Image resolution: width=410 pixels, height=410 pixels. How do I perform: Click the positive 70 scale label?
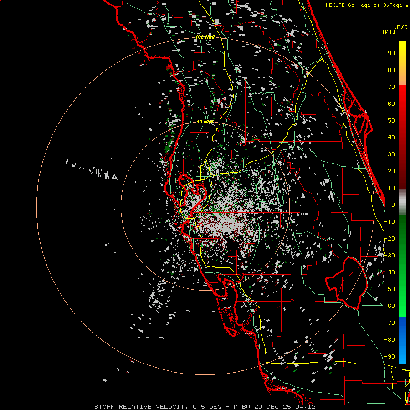[x=391, y=87]
